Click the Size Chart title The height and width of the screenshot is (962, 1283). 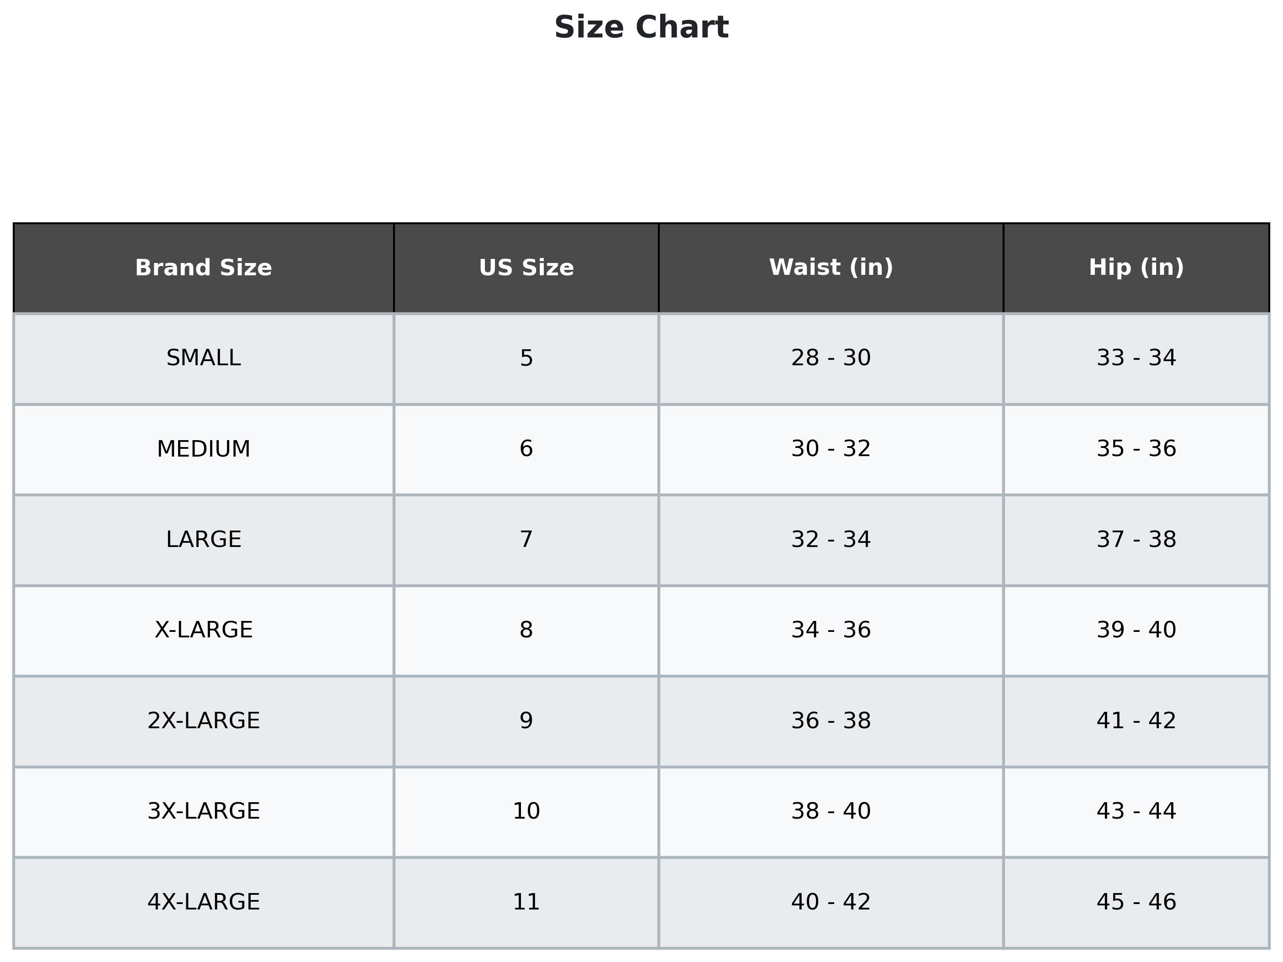pos(641,28)
